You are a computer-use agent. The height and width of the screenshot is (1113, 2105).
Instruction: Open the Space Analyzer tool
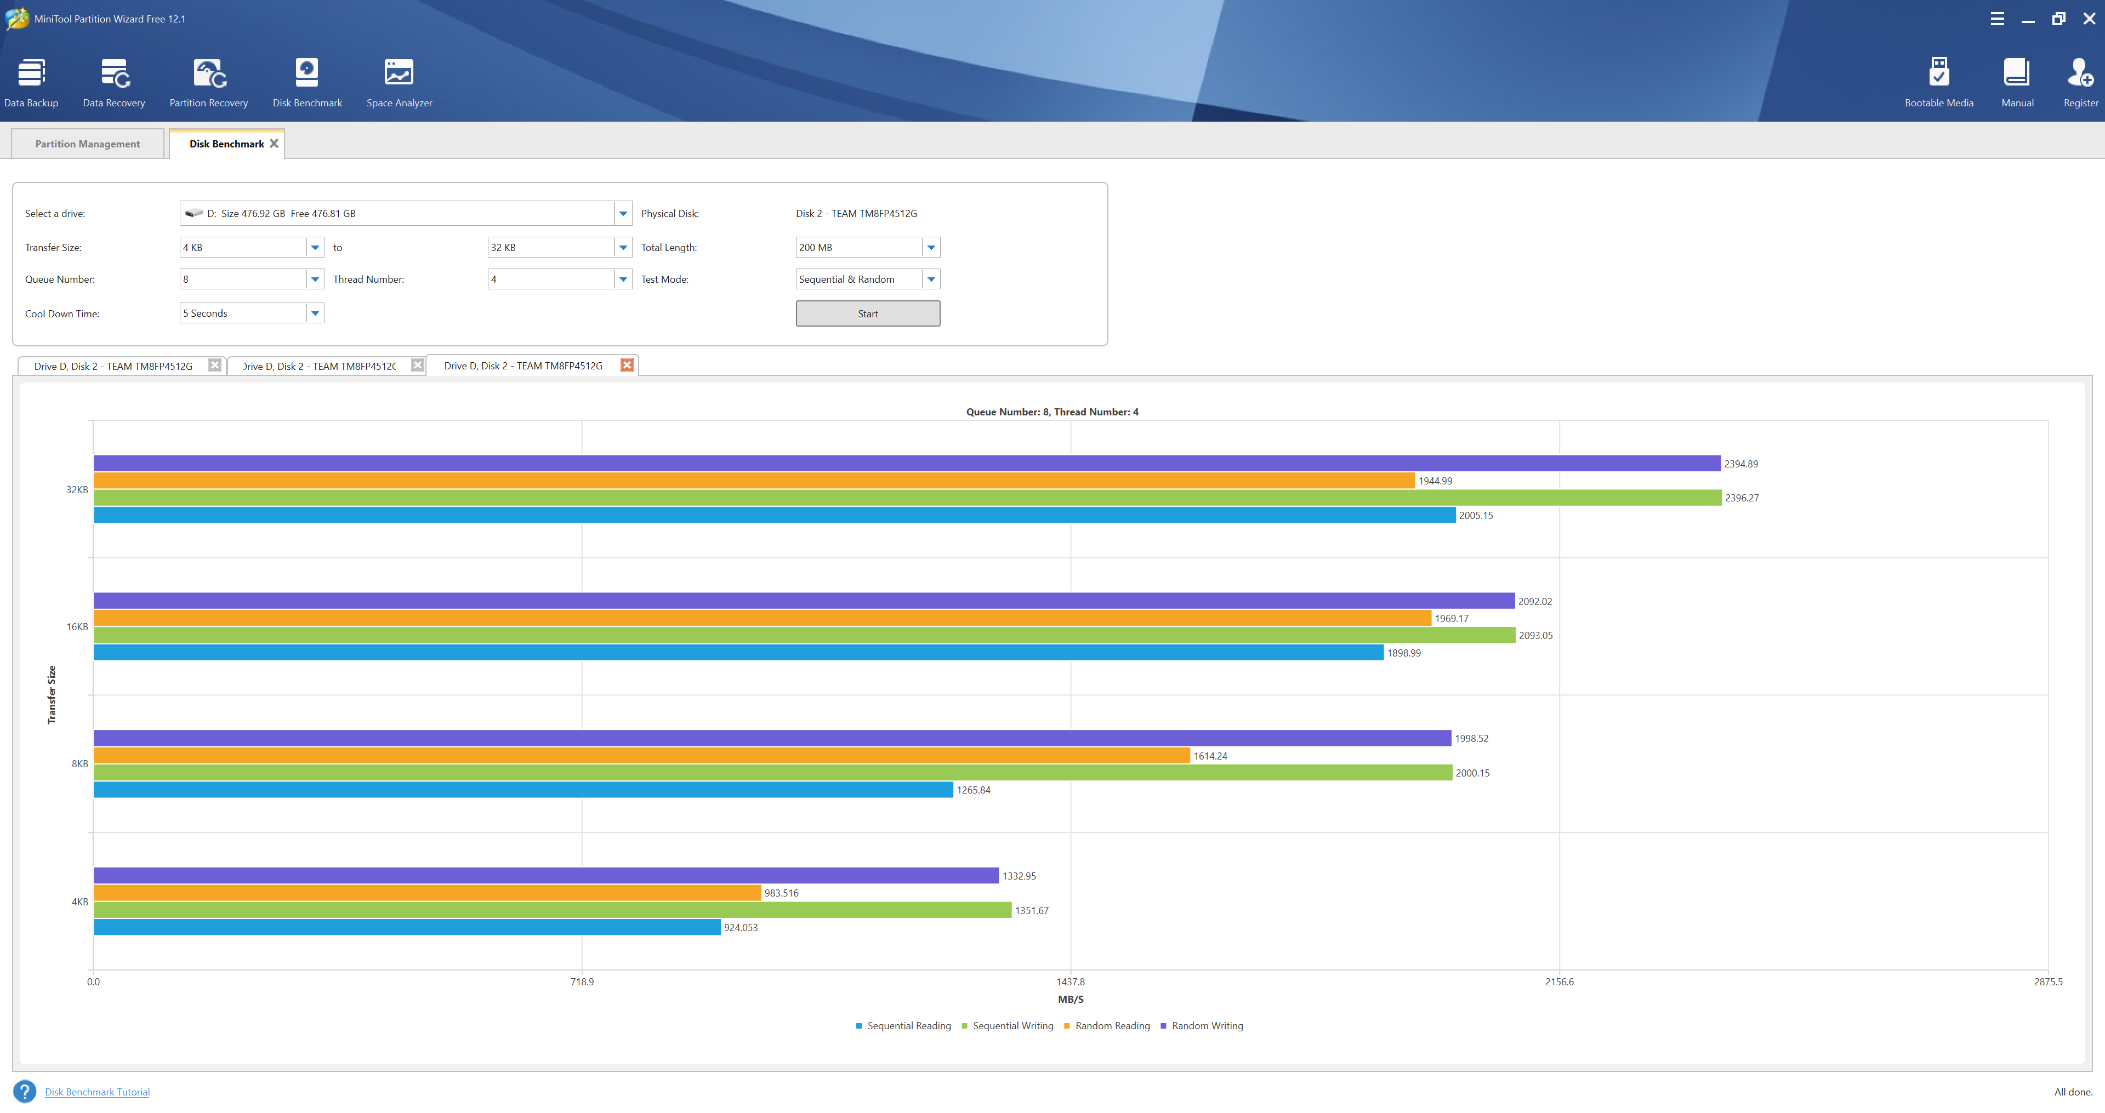pos(399,82)
